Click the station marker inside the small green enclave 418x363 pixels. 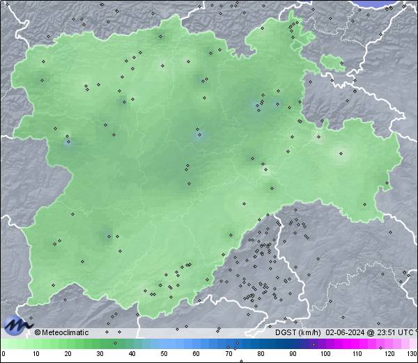click(x=342, y=63)
